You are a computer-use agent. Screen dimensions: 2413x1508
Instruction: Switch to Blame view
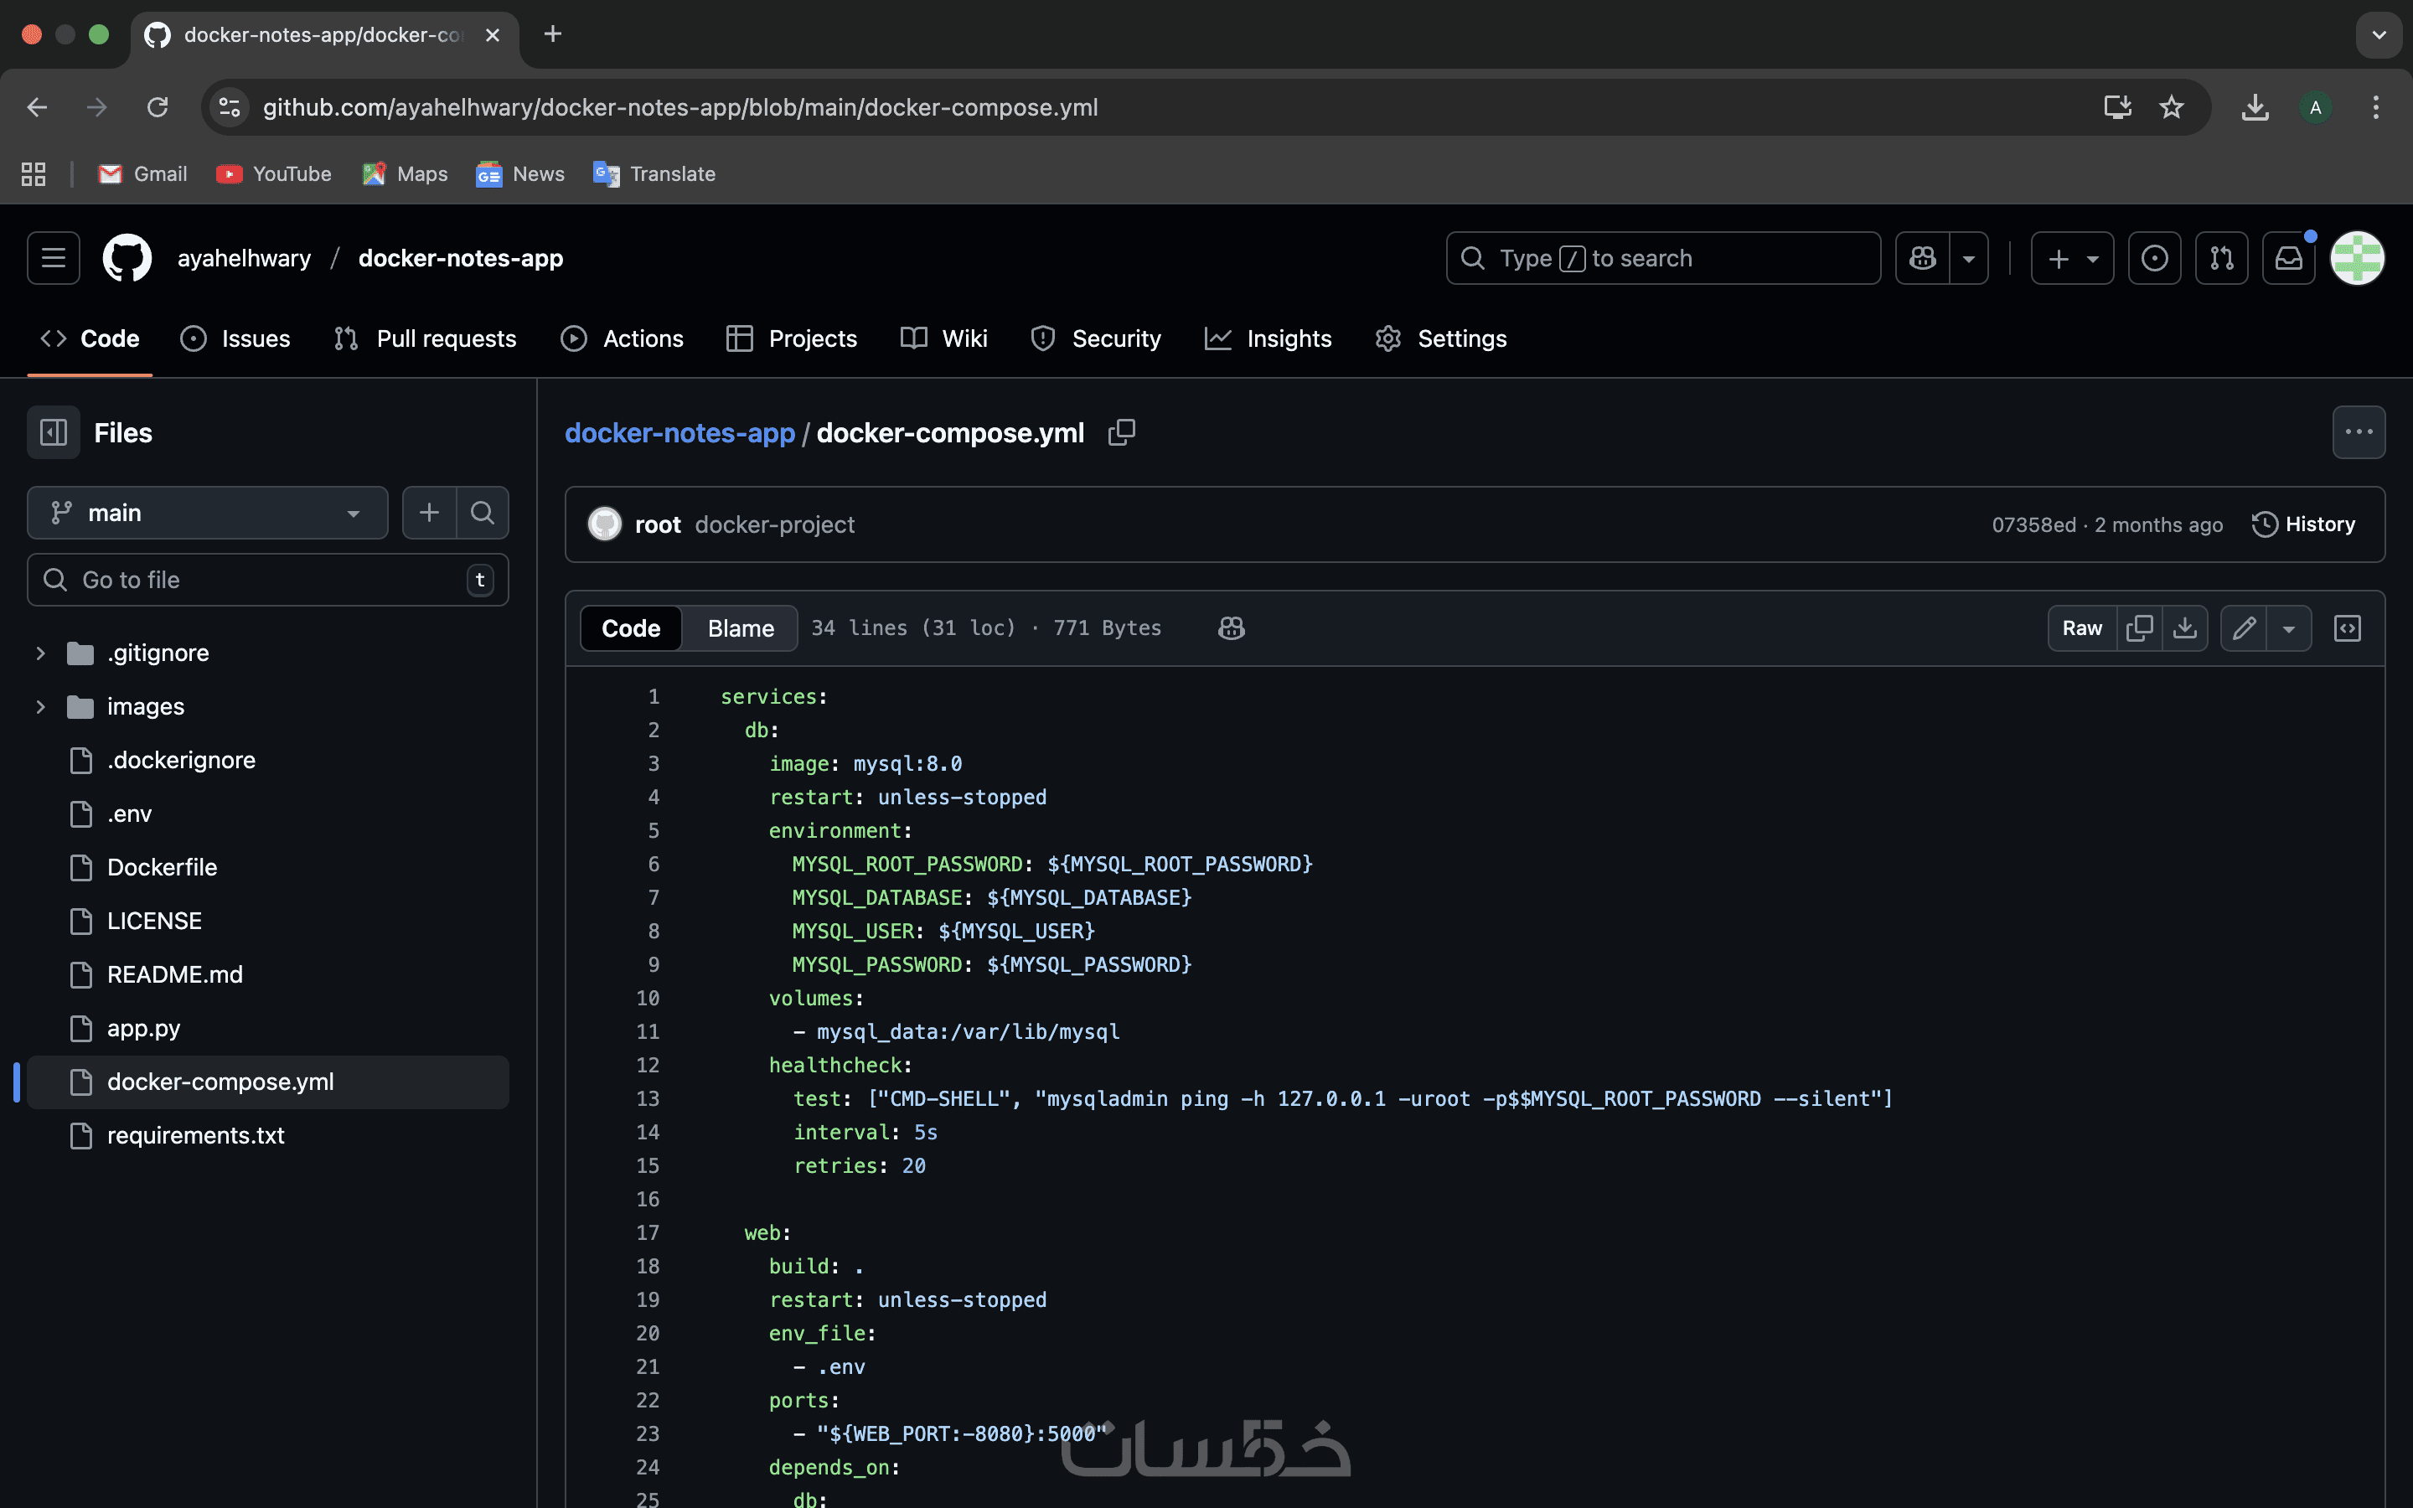tap(740, 628)
